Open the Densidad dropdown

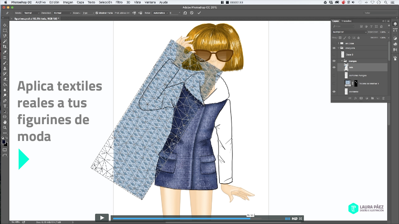pos(62,13)
